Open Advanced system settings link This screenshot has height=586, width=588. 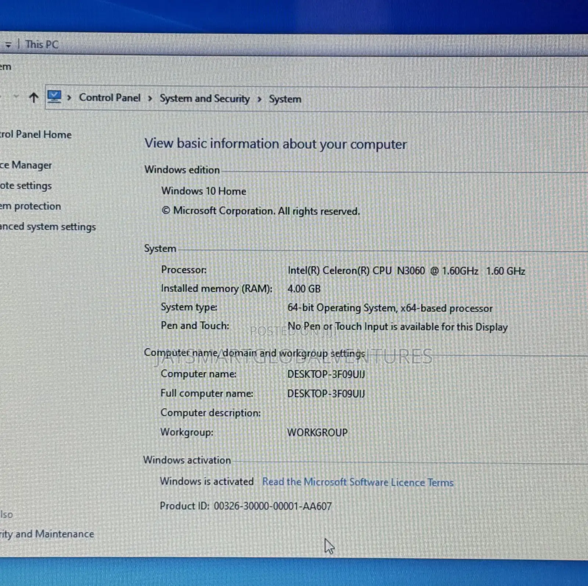[48, 227]
